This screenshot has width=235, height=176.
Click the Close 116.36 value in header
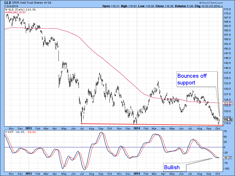coord(164,6)
